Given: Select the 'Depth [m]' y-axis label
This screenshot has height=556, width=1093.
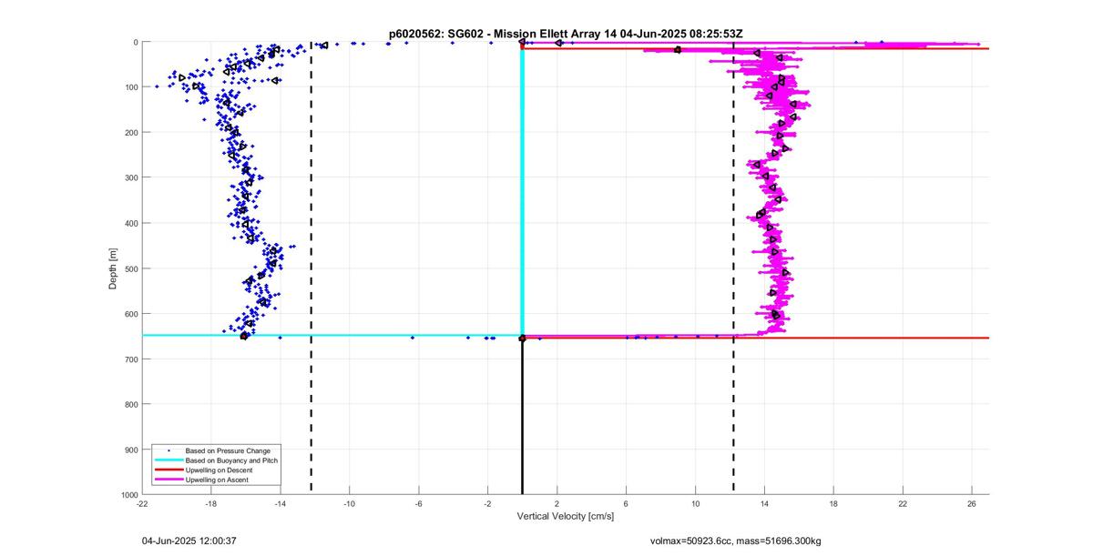Looking at the screenshot, I should [x=114, y=268].
